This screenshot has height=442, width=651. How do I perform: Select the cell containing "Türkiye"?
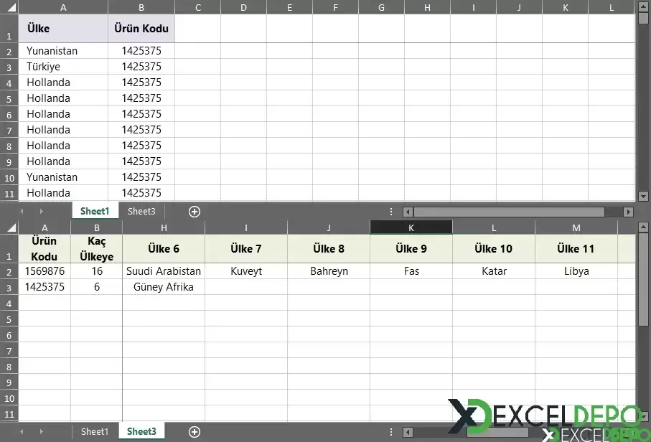(63, 67)
